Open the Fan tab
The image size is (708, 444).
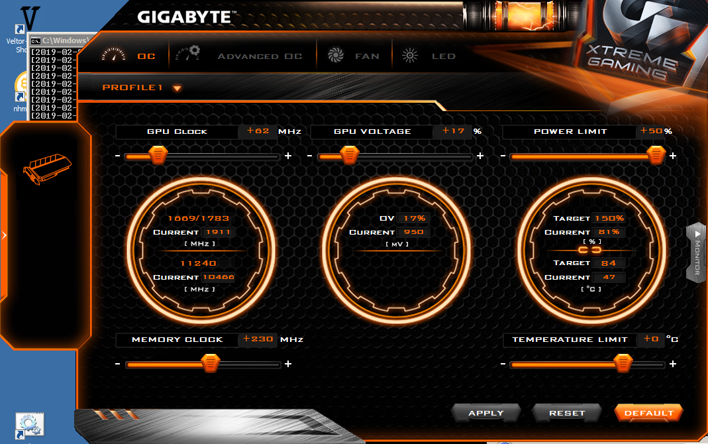coord(367,56)
